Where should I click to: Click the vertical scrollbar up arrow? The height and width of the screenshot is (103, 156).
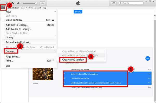click(x=155, y=15)
